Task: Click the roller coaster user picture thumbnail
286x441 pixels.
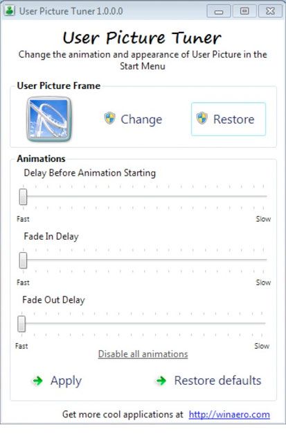Action: 48,119
